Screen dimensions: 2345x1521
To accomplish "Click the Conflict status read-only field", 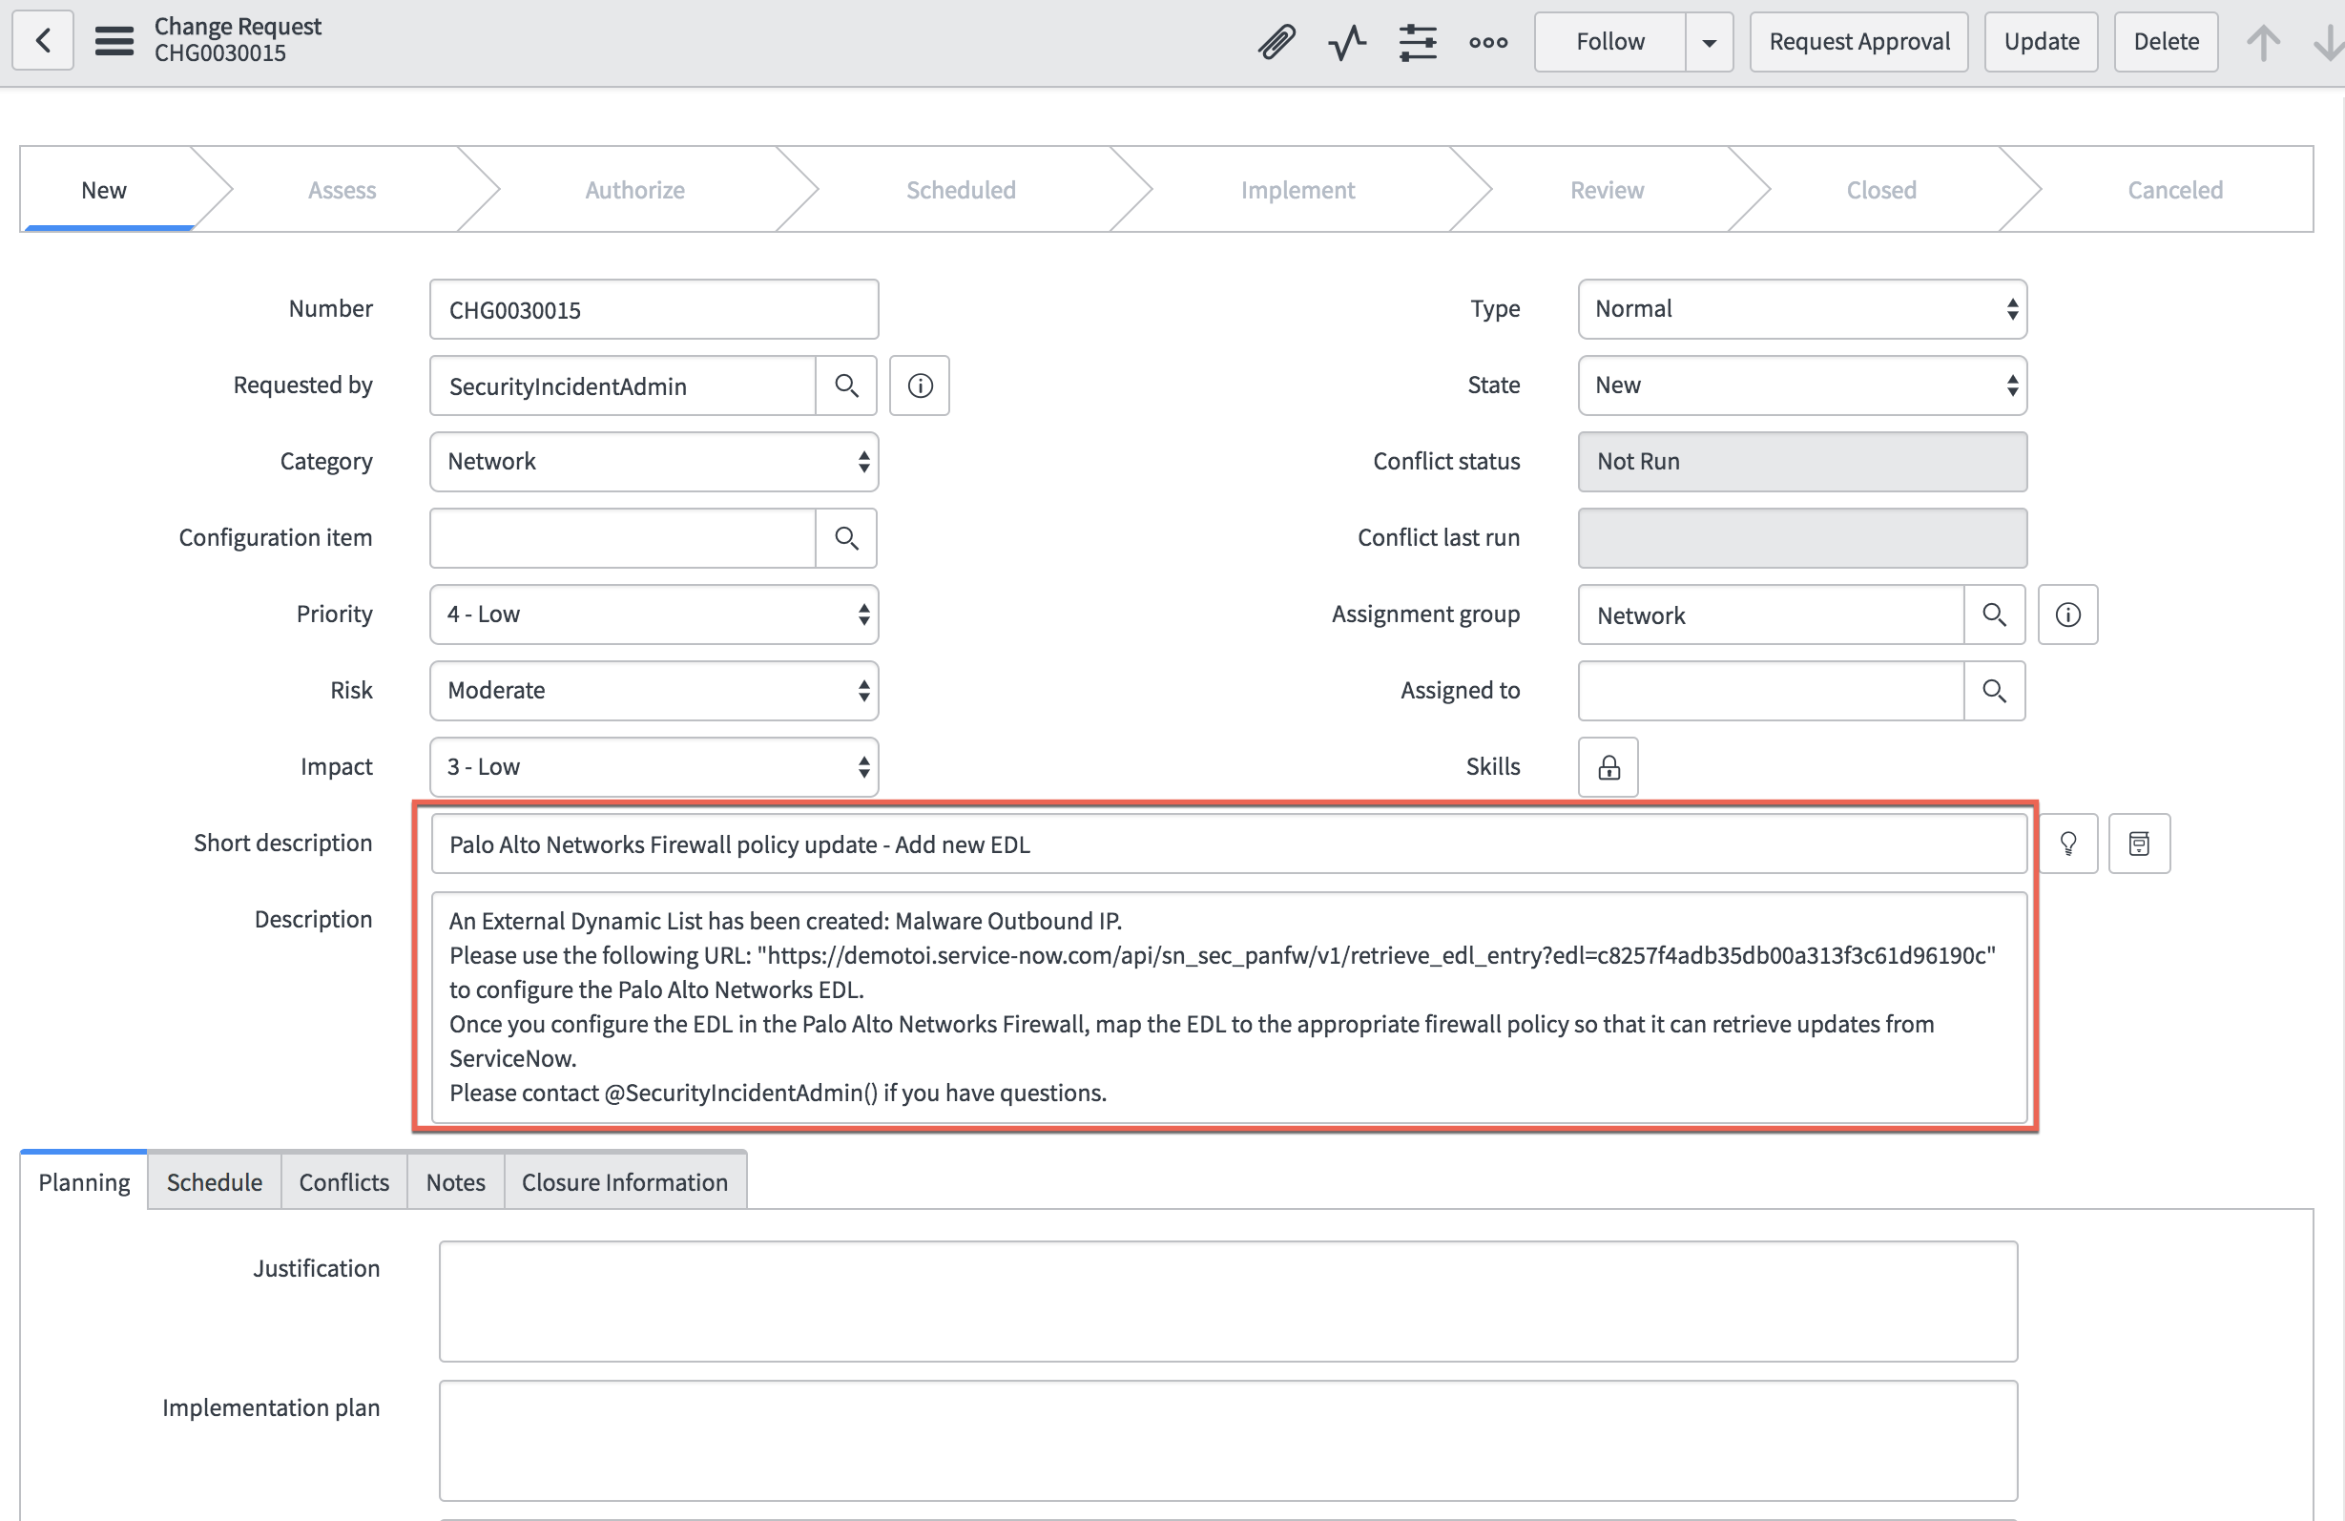I will [1802, 463].
